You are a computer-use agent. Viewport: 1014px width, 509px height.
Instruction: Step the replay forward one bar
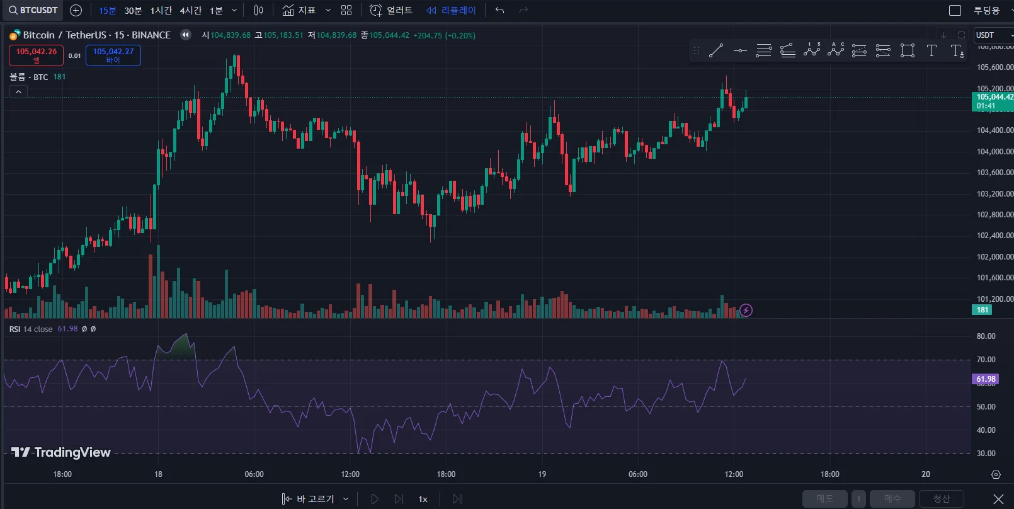[399, 499]
